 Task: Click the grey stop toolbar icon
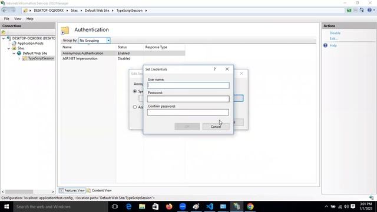(355, 11)
